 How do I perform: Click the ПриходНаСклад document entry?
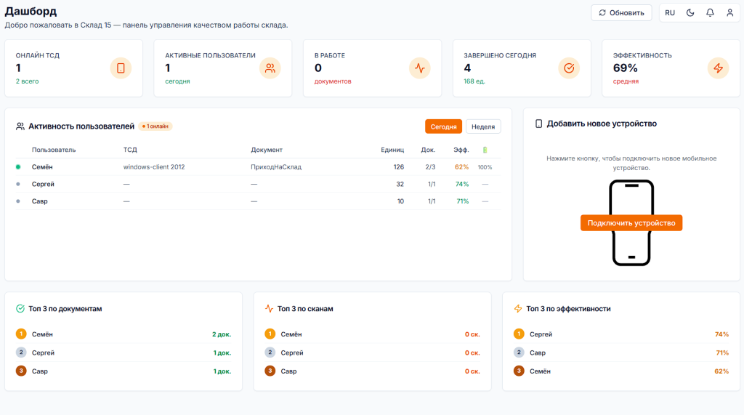coord(276,167)
